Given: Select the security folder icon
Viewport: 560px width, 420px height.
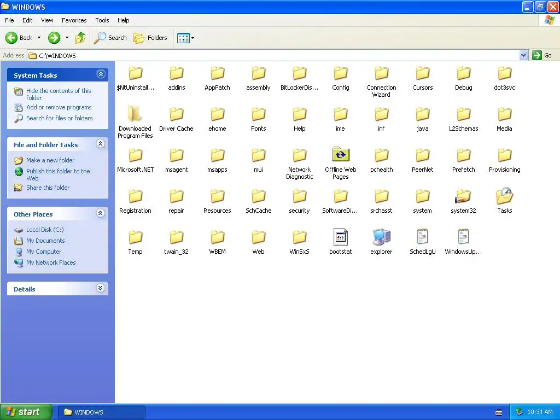Looking at the screenshot, I should pyautogui.click(x=300, y=196).
